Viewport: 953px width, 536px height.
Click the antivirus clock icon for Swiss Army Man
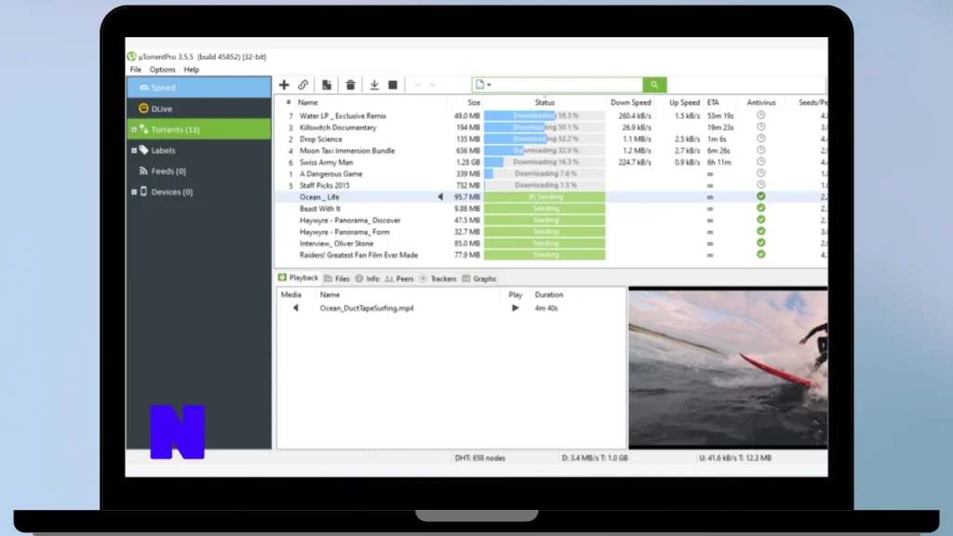point(761,162)
